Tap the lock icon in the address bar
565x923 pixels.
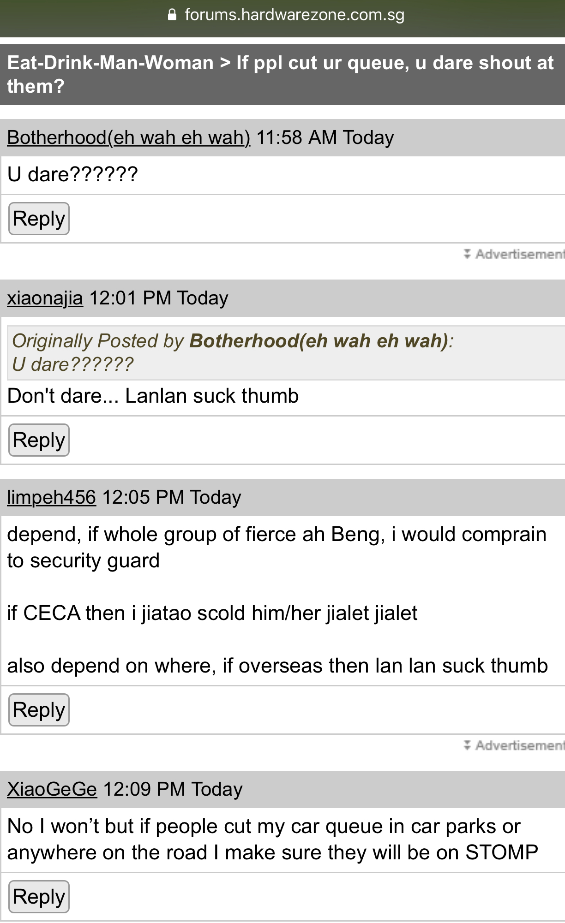(172, 15)
